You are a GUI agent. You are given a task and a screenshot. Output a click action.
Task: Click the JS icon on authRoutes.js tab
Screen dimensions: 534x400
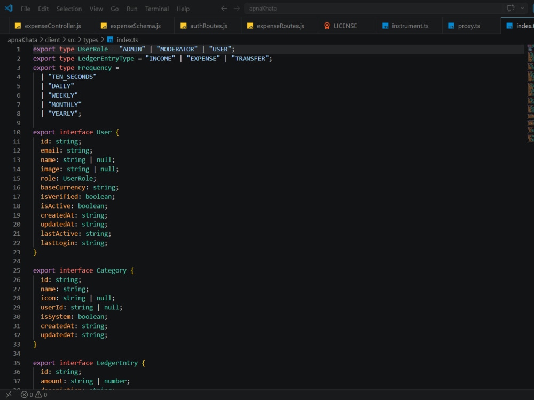(184, 26)
